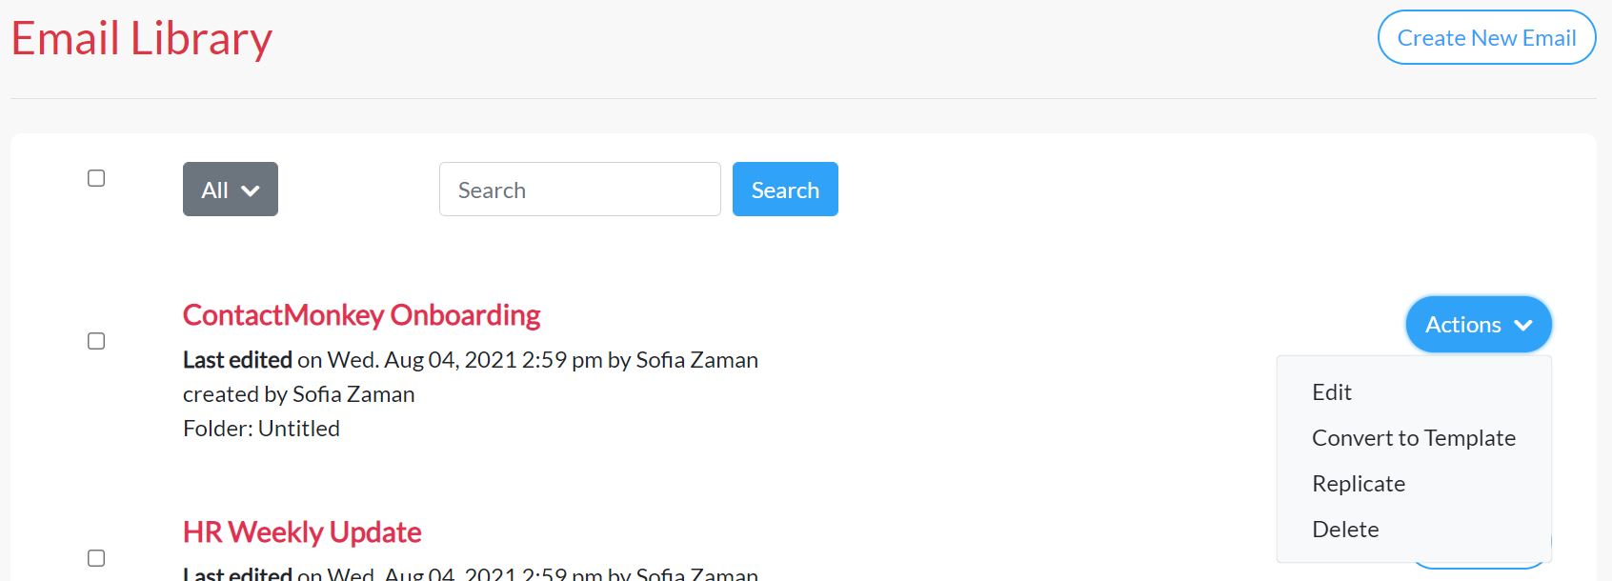Tick the select-all checkbox above the email list
The image size is (1612, 581).
(96, 178)
